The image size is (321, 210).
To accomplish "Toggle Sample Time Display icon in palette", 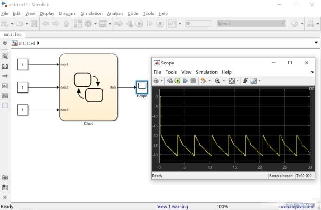I will pos(5,76).
